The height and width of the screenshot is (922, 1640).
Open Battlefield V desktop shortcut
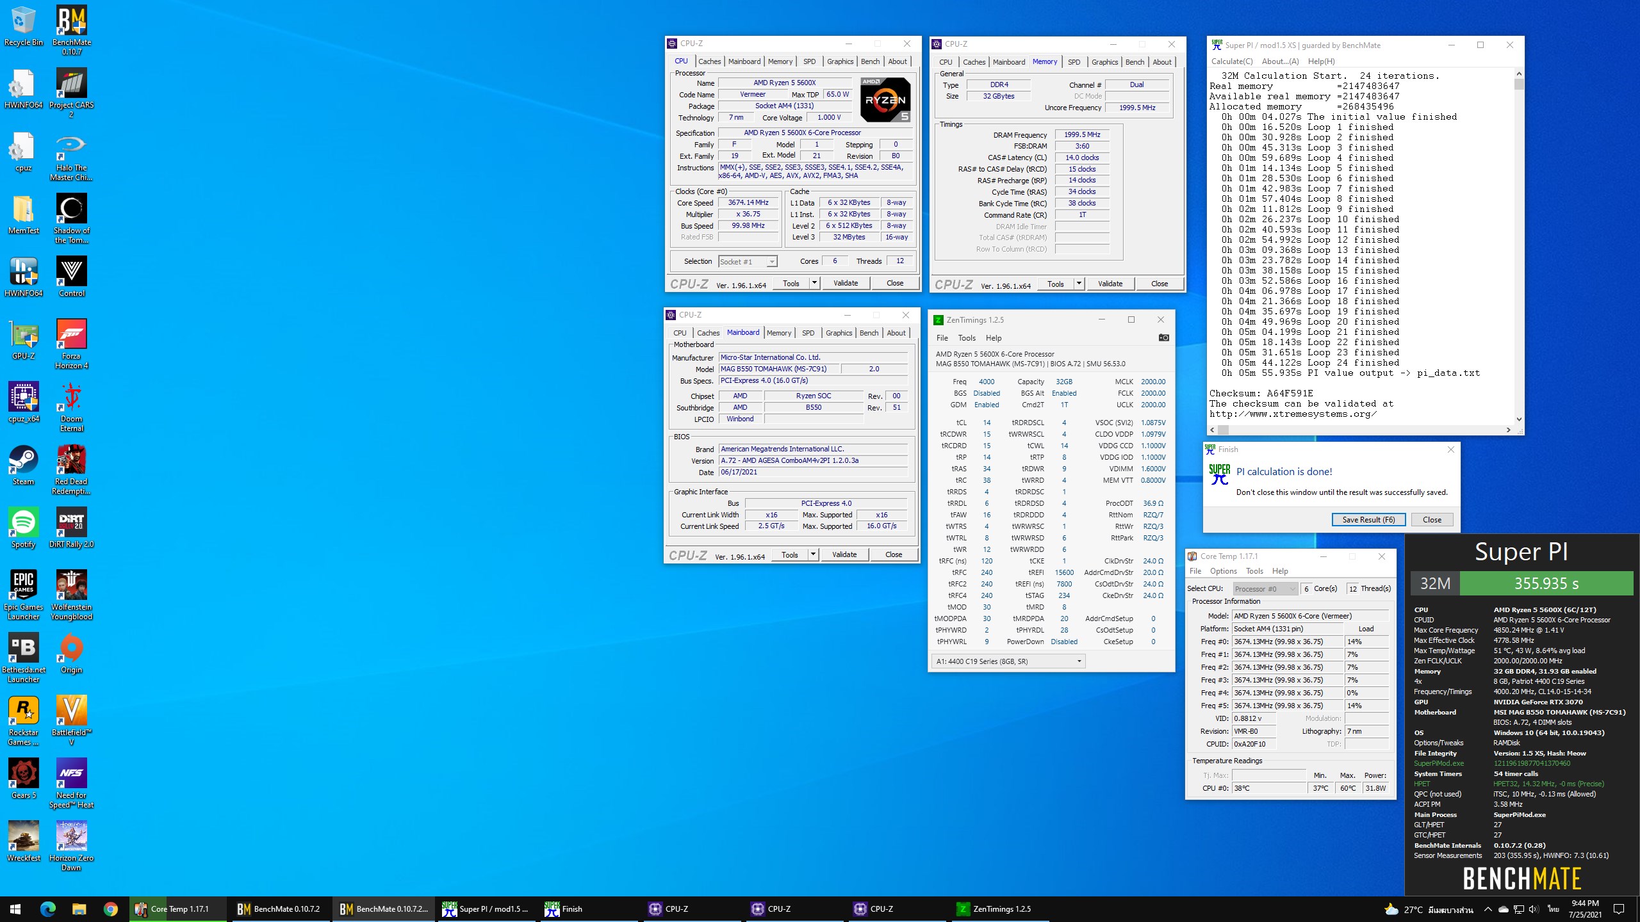tap(72, 721)
